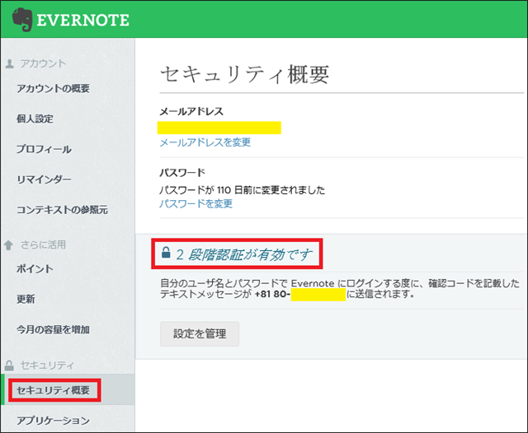Click the セキュリティ sidebar section heading
528x433 pixels.
click(x=47, y=365)
